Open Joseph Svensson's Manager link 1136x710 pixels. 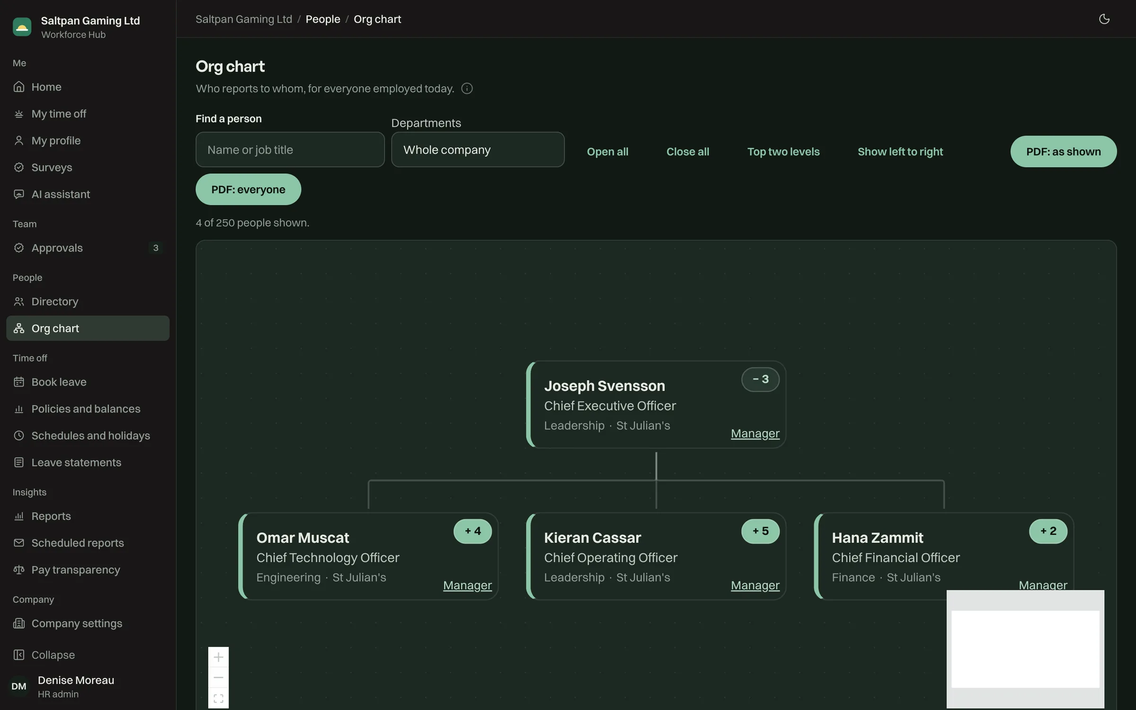(755, 434)
